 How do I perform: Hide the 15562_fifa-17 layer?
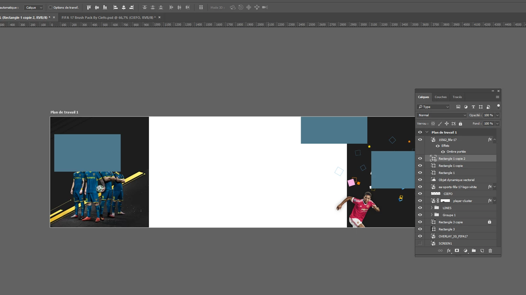[420, 140]
